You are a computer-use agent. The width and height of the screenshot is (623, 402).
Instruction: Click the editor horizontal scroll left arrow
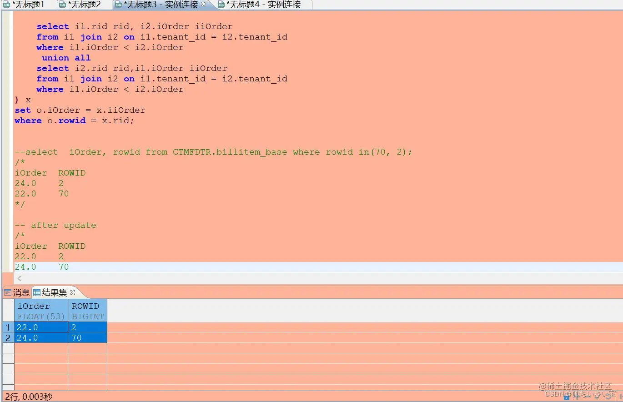(20, 278)
